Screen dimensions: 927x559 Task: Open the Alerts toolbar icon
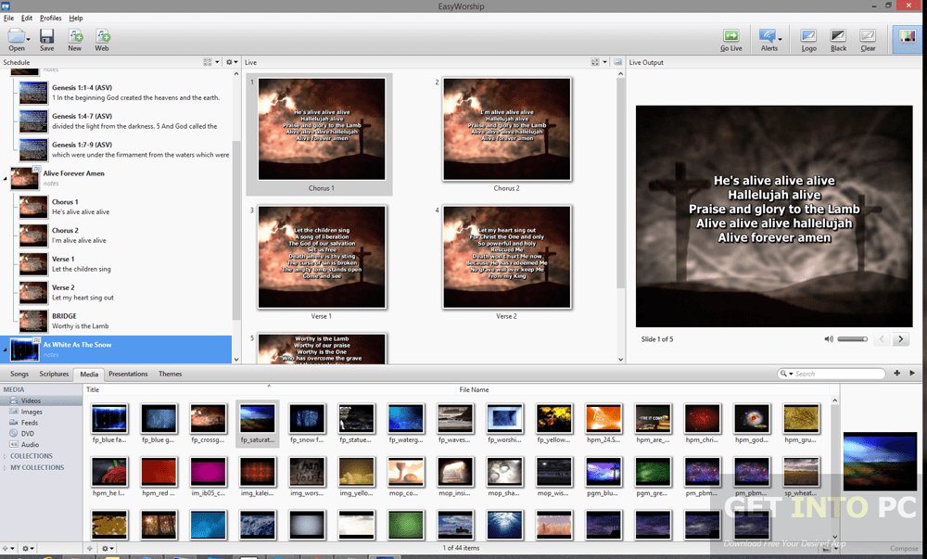tap(768, 37)
